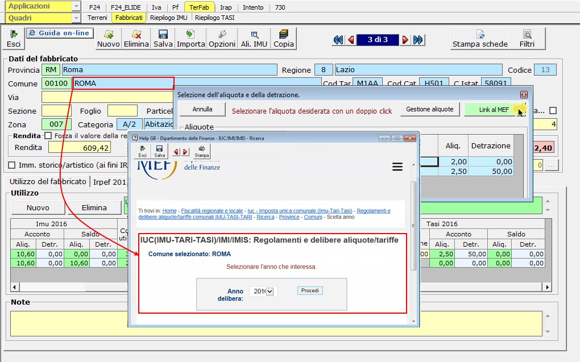The height and width of the screenshot is (362, 580).
Task: Select the Riepilogo TASI tab
Action: (214, 18)
